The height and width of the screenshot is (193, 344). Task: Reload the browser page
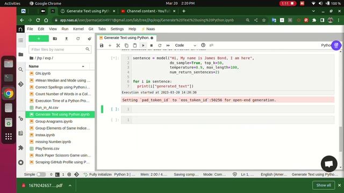click(38, 20)
